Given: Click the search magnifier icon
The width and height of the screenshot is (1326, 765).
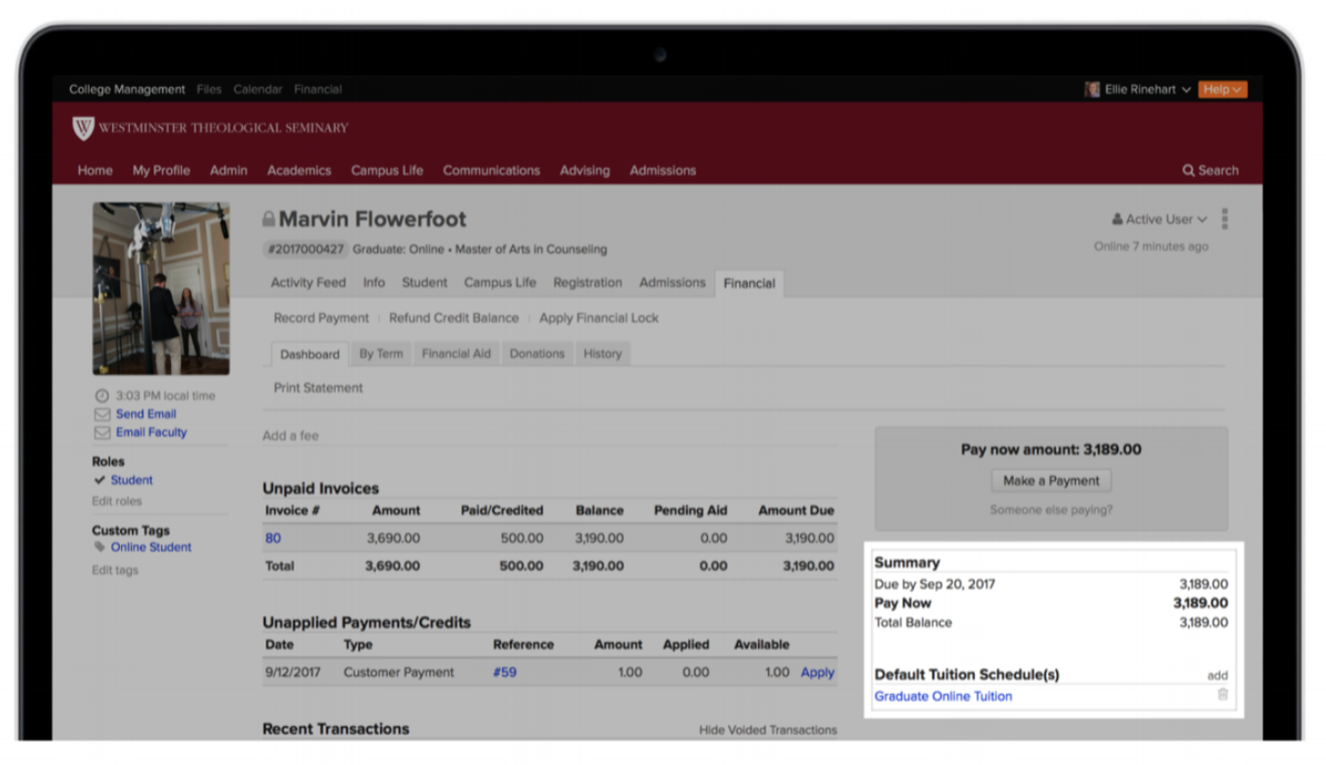Looking at the screenshot, I should pyautogui.click(x=1188, y=170).
